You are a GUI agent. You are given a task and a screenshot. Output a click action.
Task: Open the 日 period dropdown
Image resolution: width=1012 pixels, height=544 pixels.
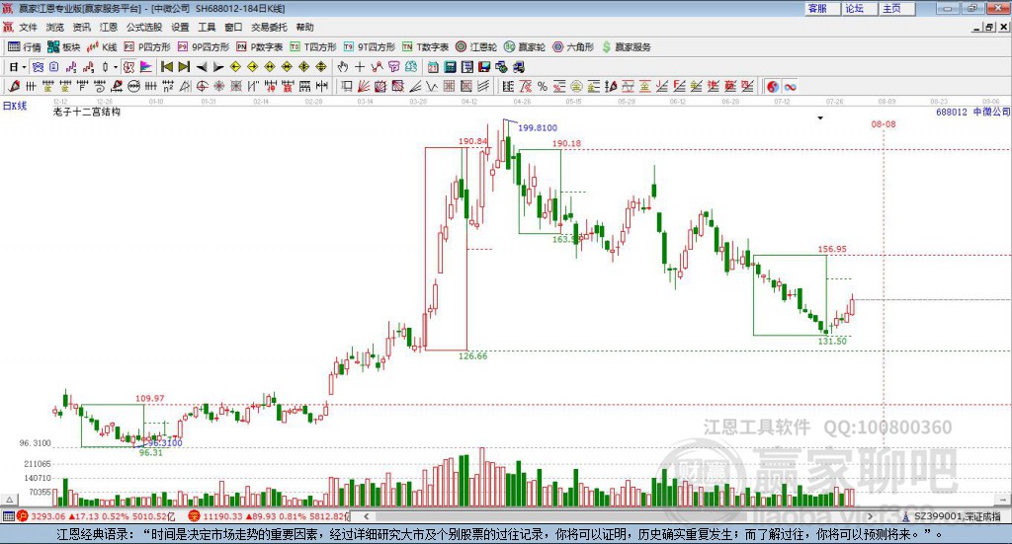pos(17,67)
